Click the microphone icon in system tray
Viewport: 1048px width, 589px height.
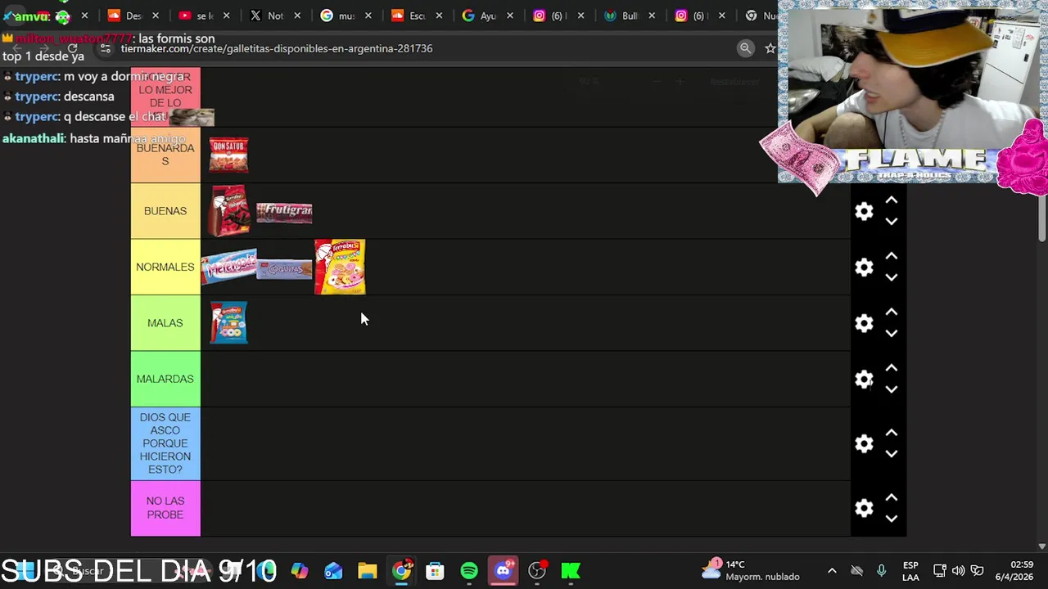tap(881, 571)
